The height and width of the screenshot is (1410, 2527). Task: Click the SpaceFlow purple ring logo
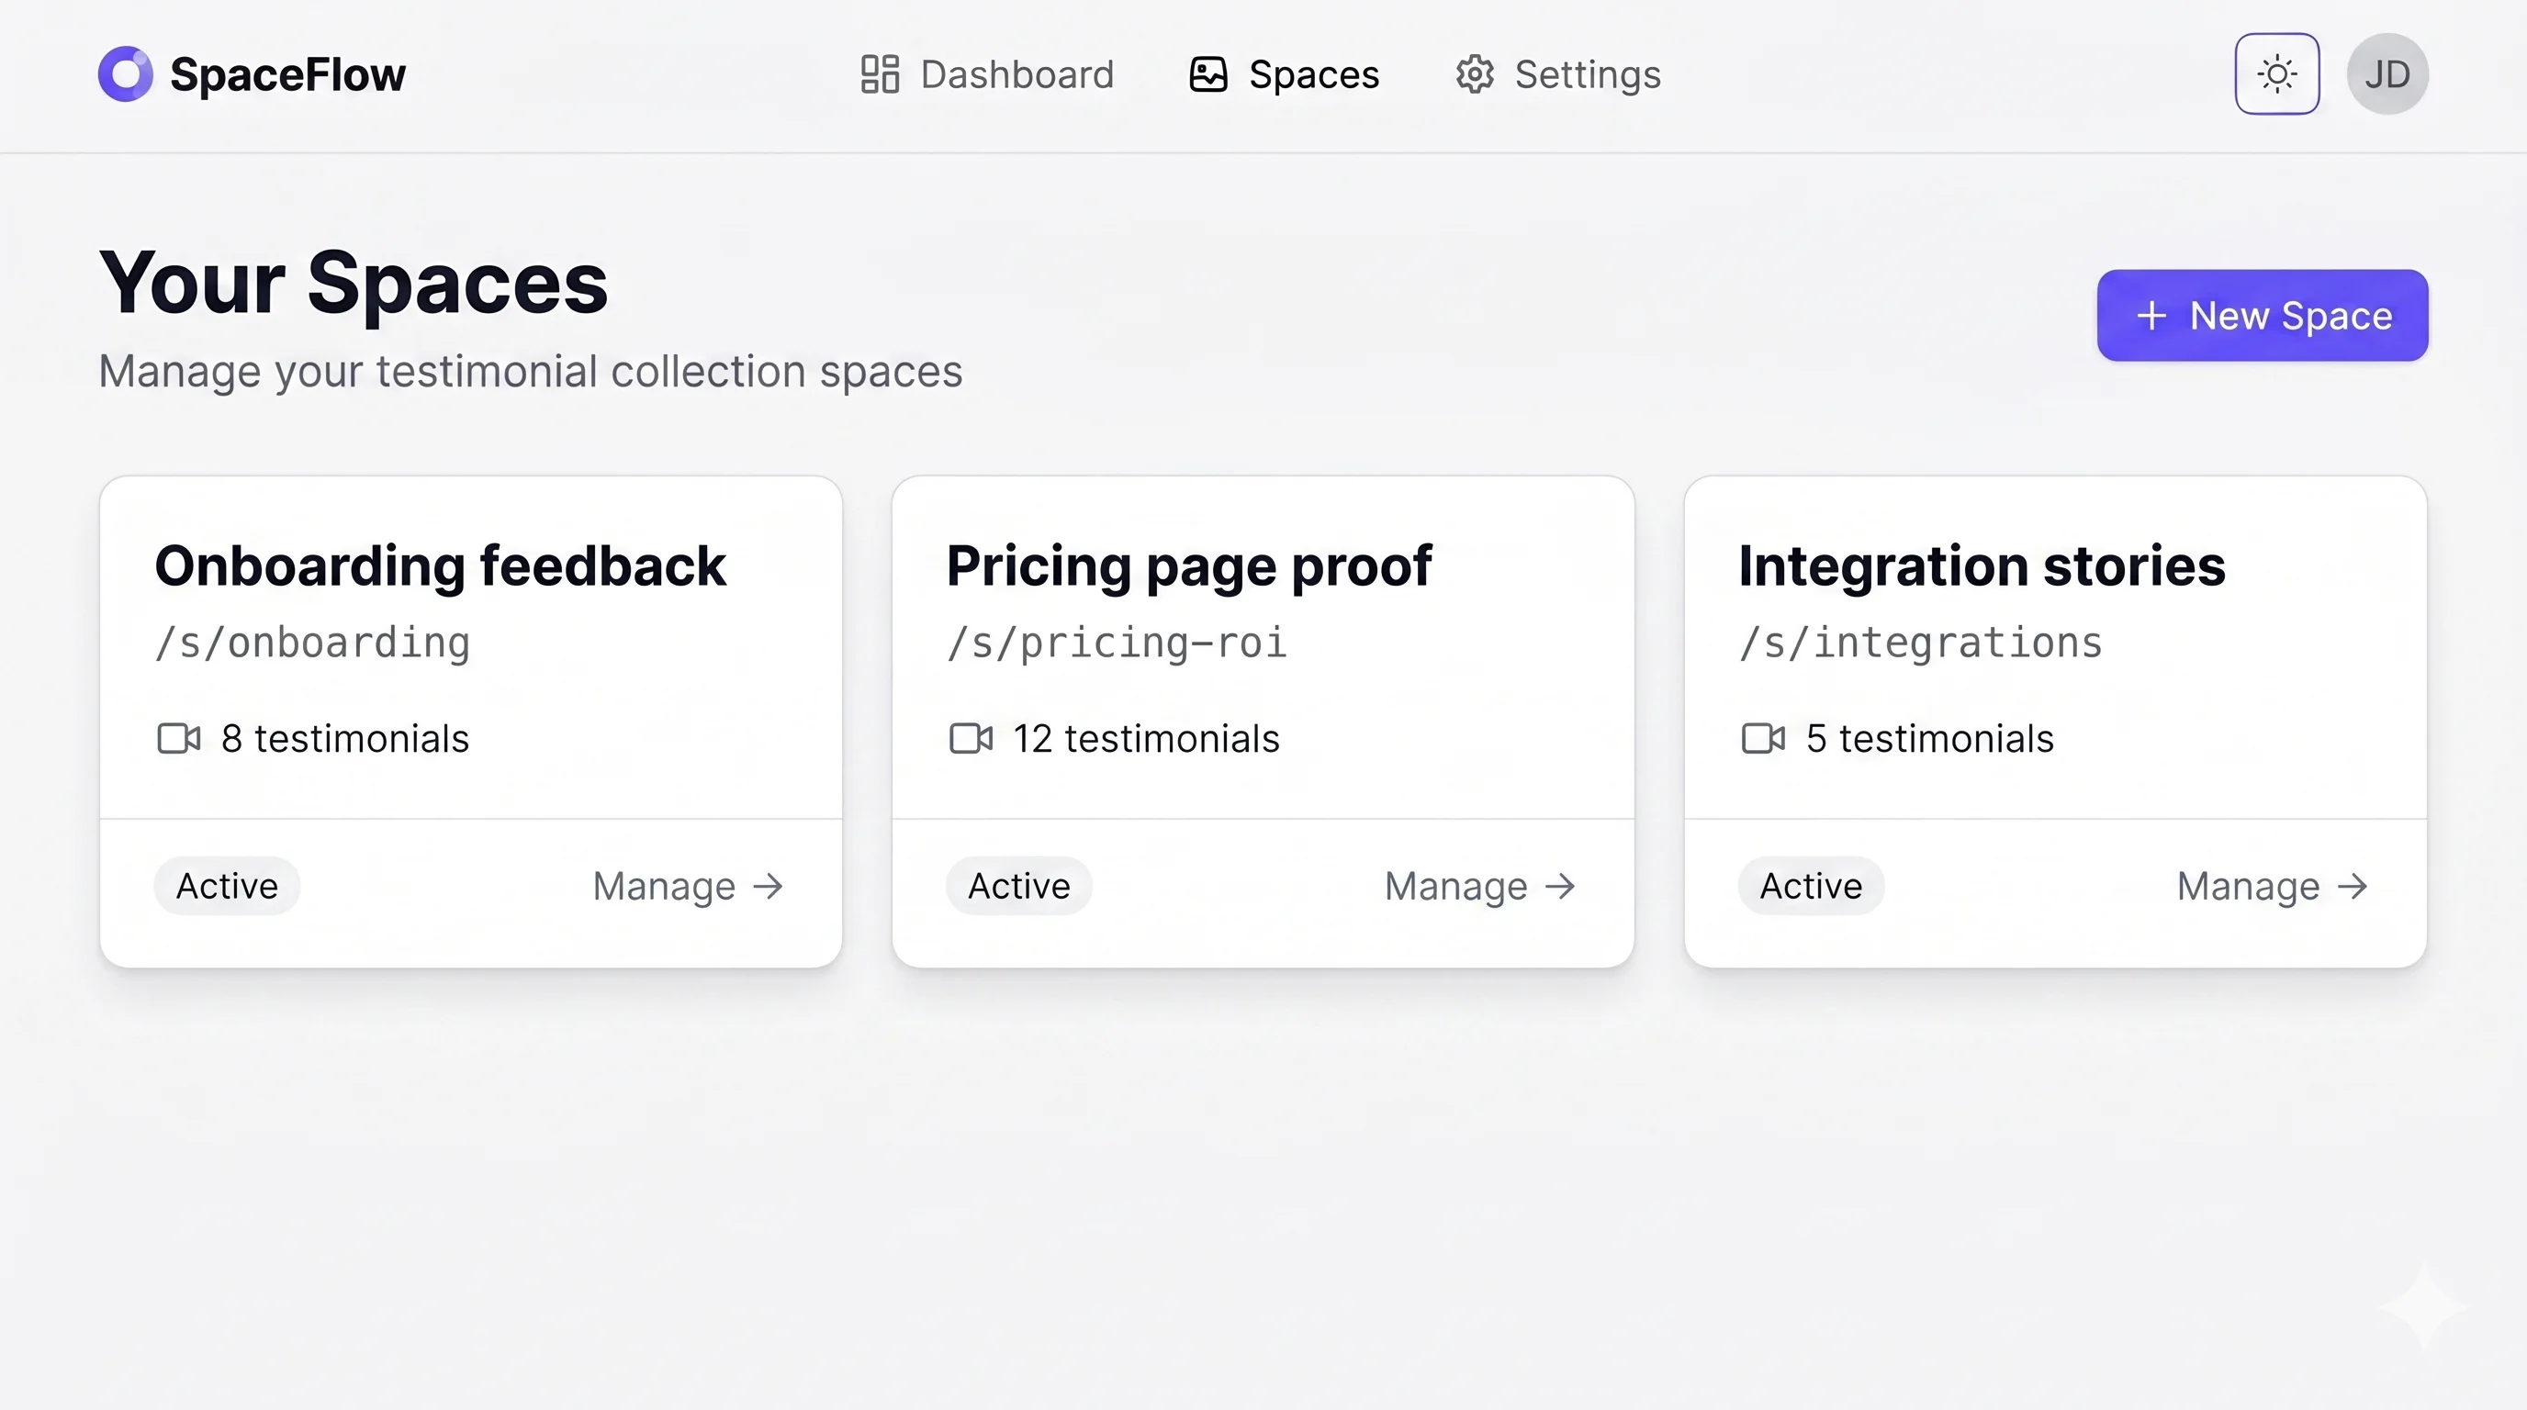point(126,73)
